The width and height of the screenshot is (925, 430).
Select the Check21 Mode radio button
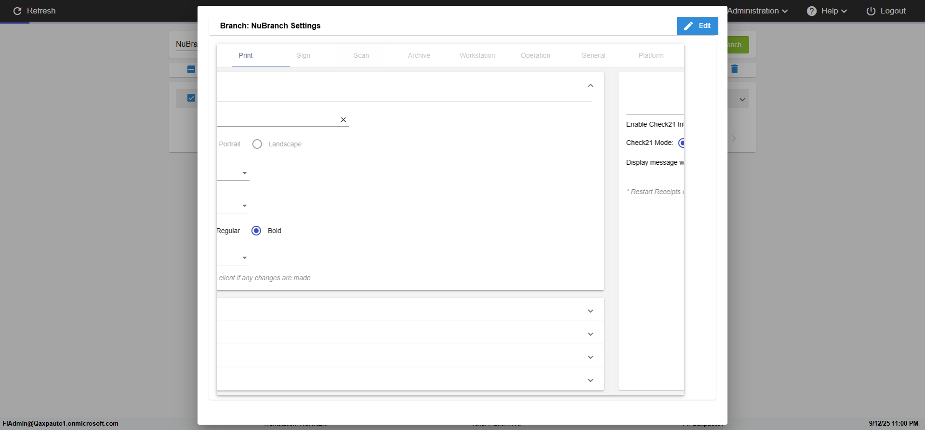682,143
